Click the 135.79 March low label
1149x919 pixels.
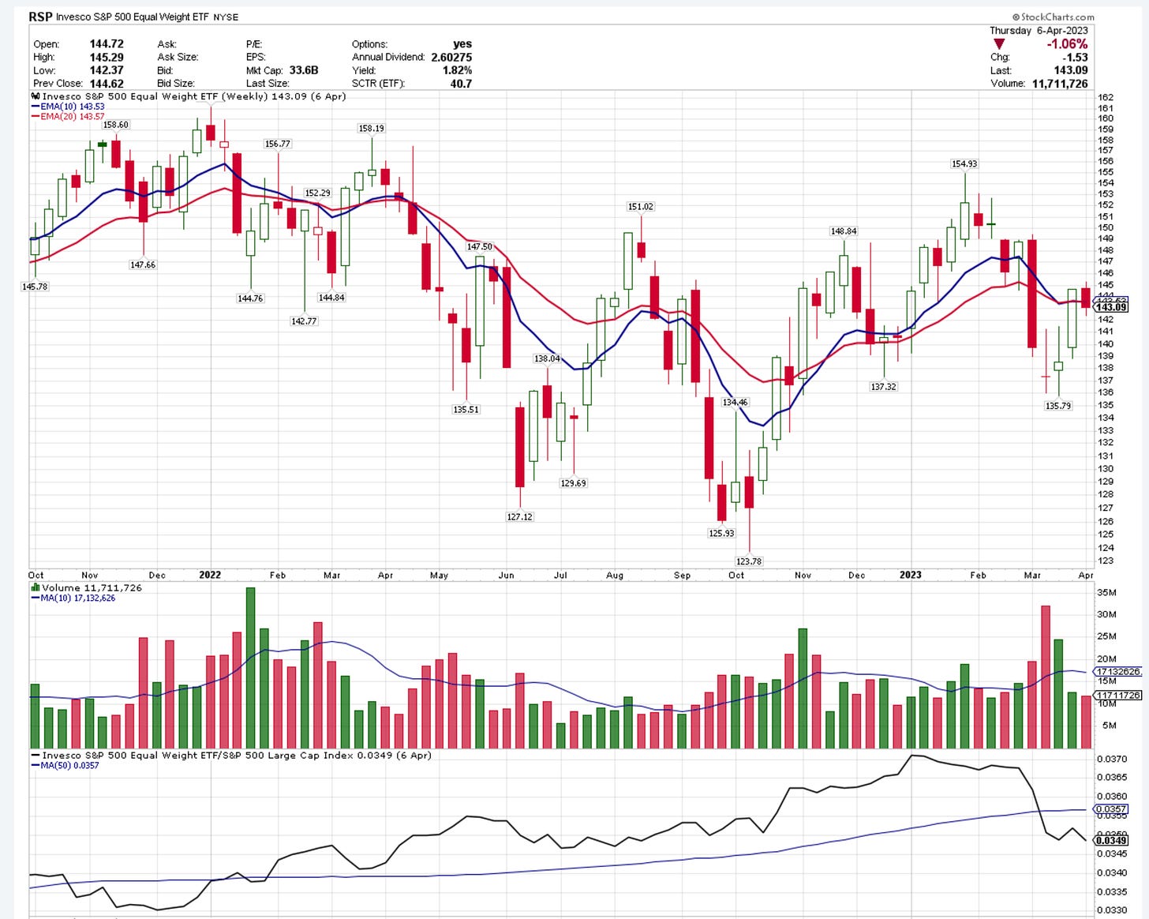click(x=1058, y=406)
